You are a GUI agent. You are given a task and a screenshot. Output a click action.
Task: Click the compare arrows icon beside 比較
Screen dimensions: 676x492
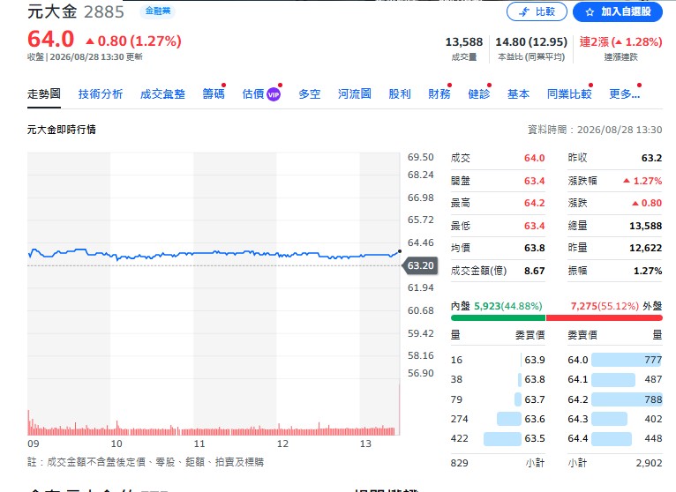(524, 12)
